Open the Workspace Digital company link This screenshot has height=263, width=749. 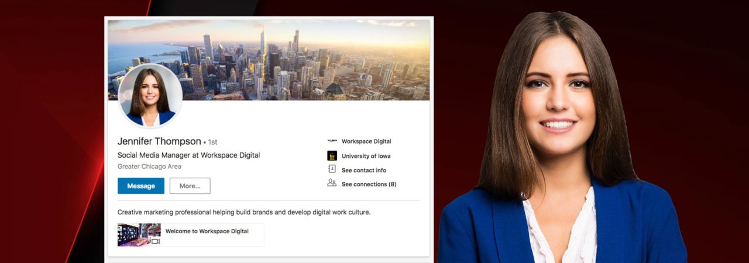(366, 141)
